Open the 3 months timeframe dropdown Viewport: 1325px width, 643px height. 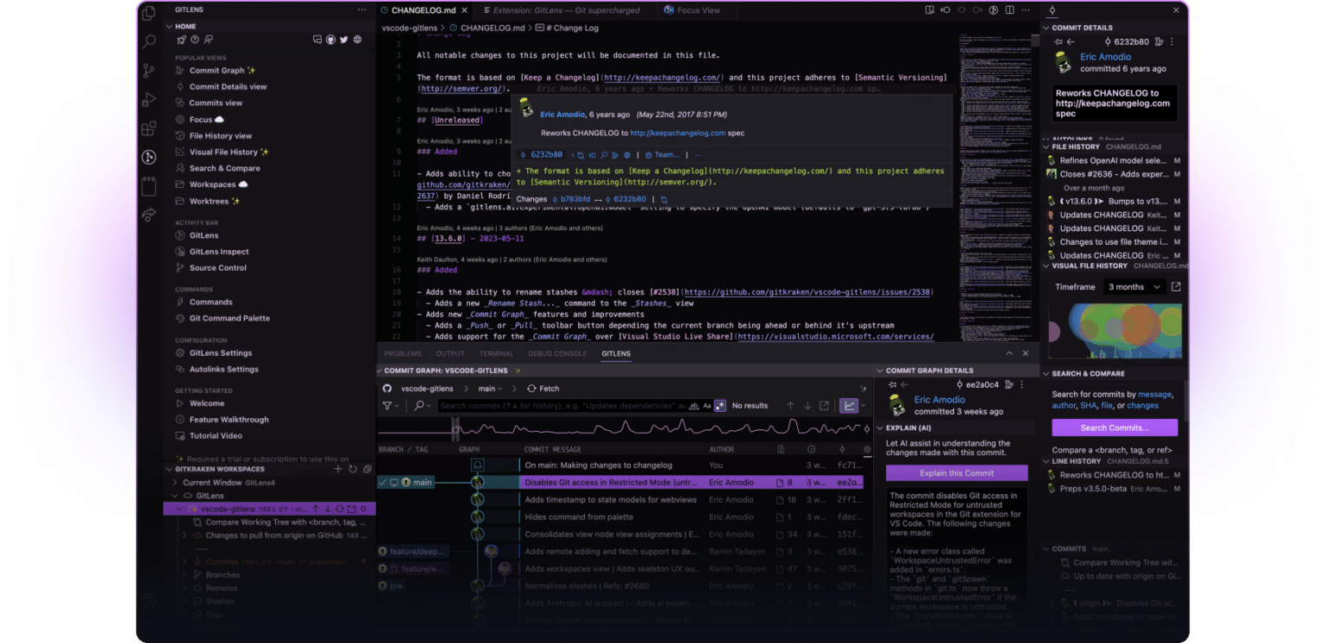1133,286
